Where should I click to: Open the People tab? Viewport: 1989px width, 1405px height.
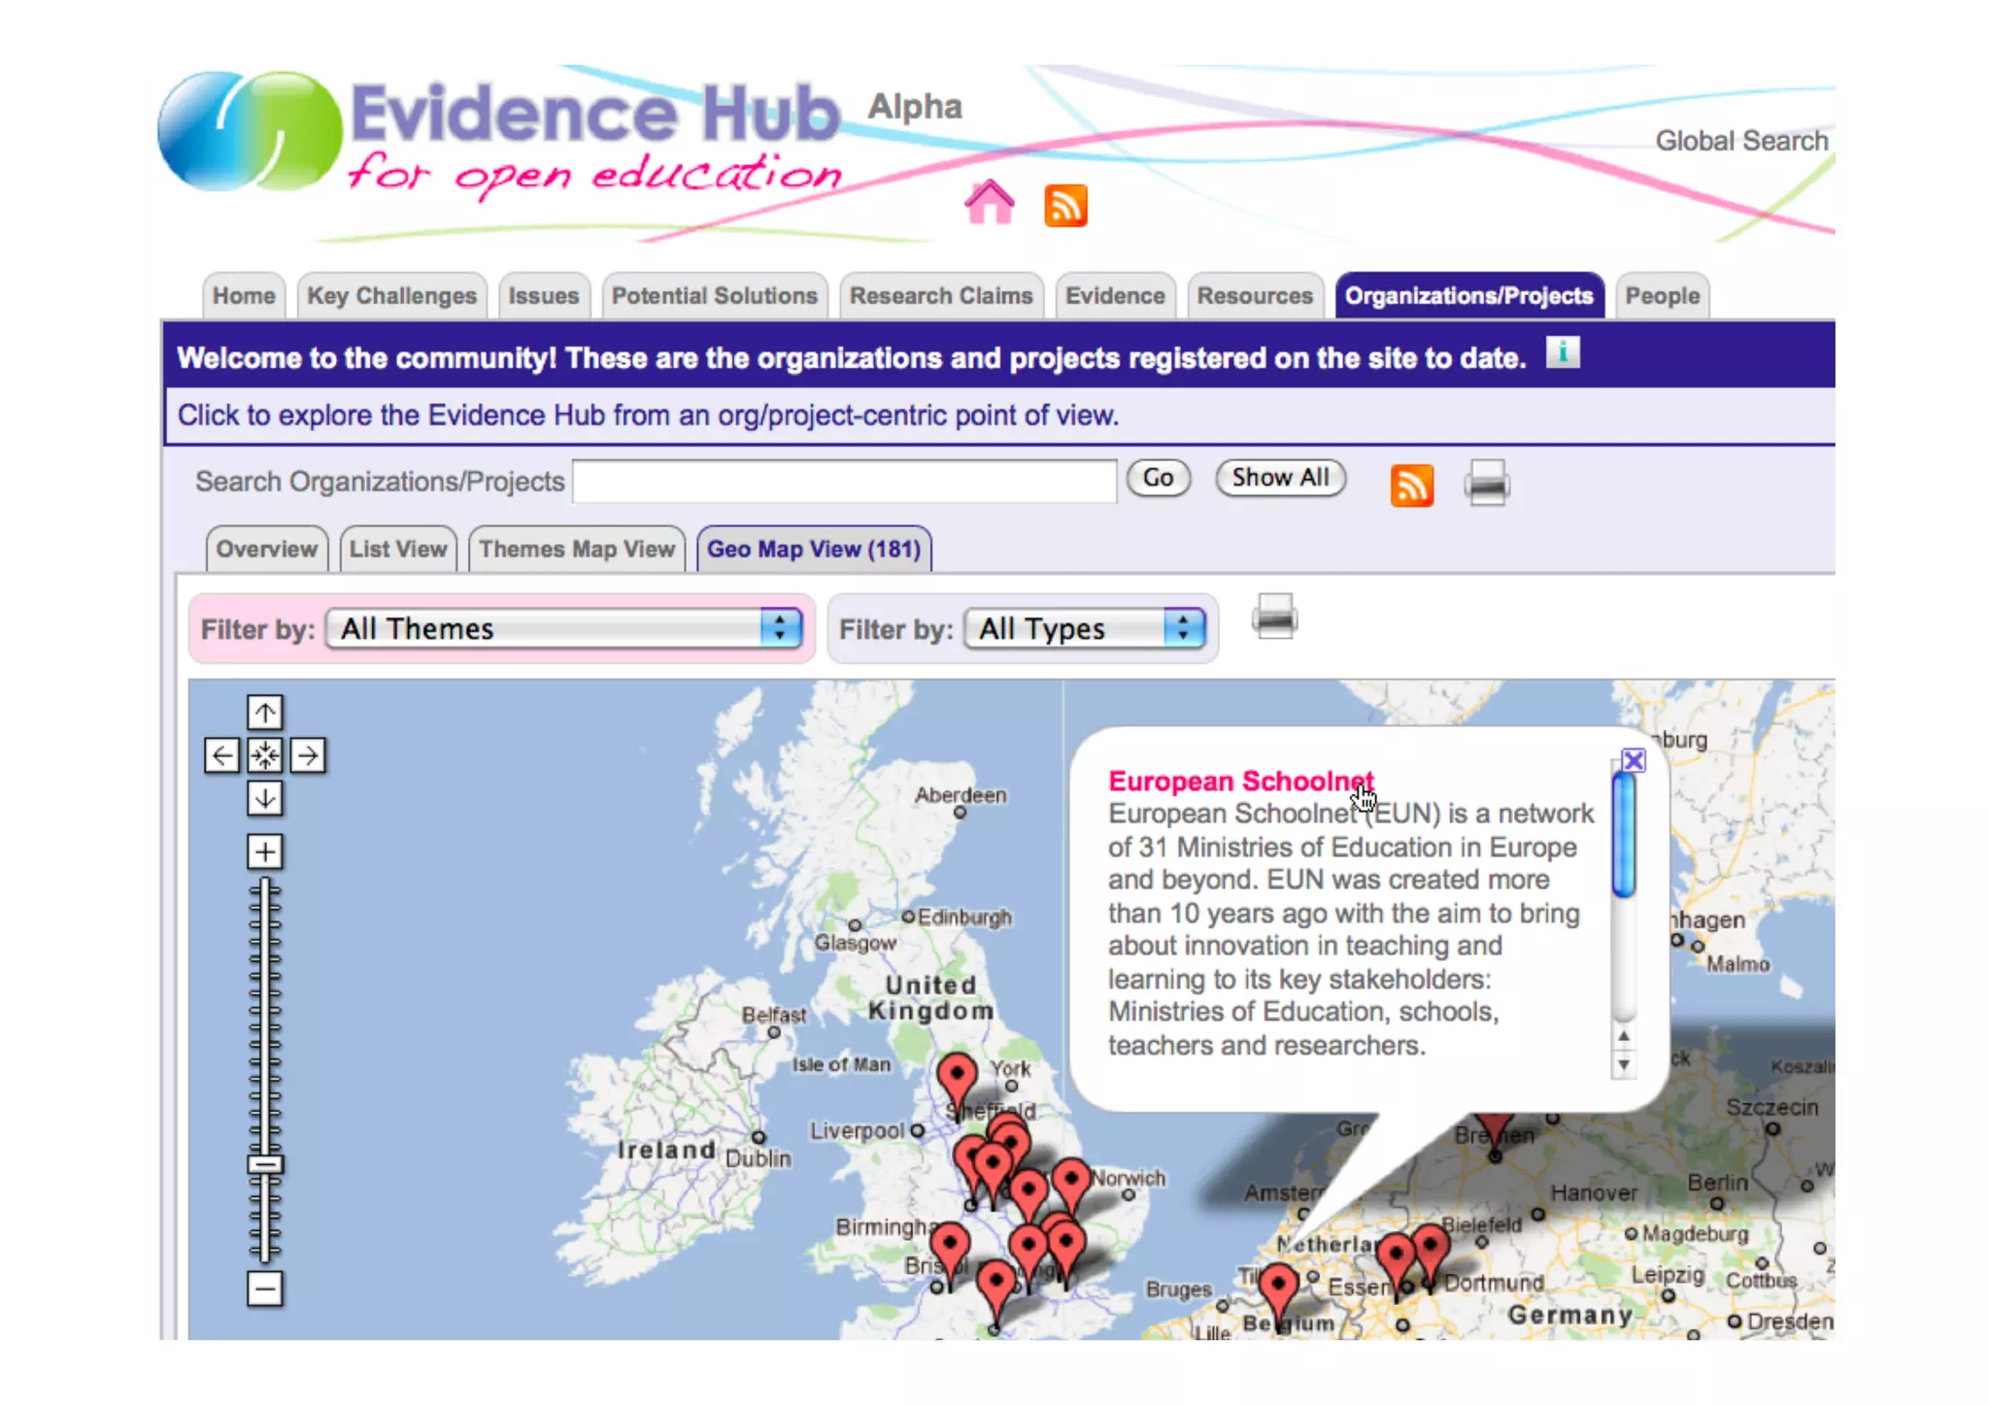tap(1662, 296)
